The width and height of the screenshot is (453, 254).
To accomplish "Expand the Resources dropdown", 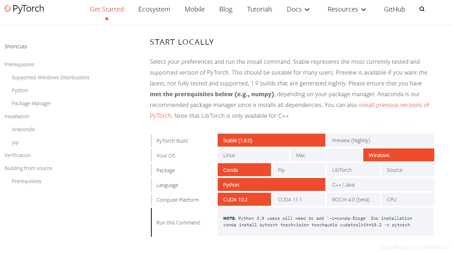I will coord(347,9).
